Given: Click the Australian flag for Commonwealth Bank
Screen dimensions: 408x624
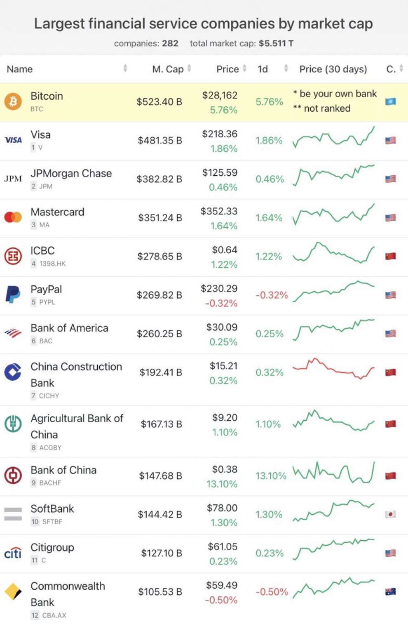Looking at the screenshot, I should tap(390, 591).
